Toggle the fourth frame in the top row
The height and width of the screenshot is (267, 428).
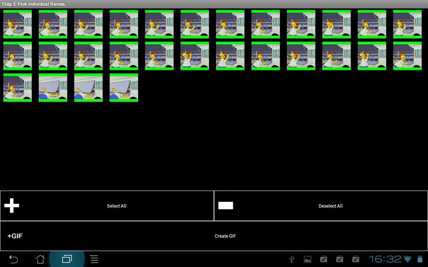(124, 24)
